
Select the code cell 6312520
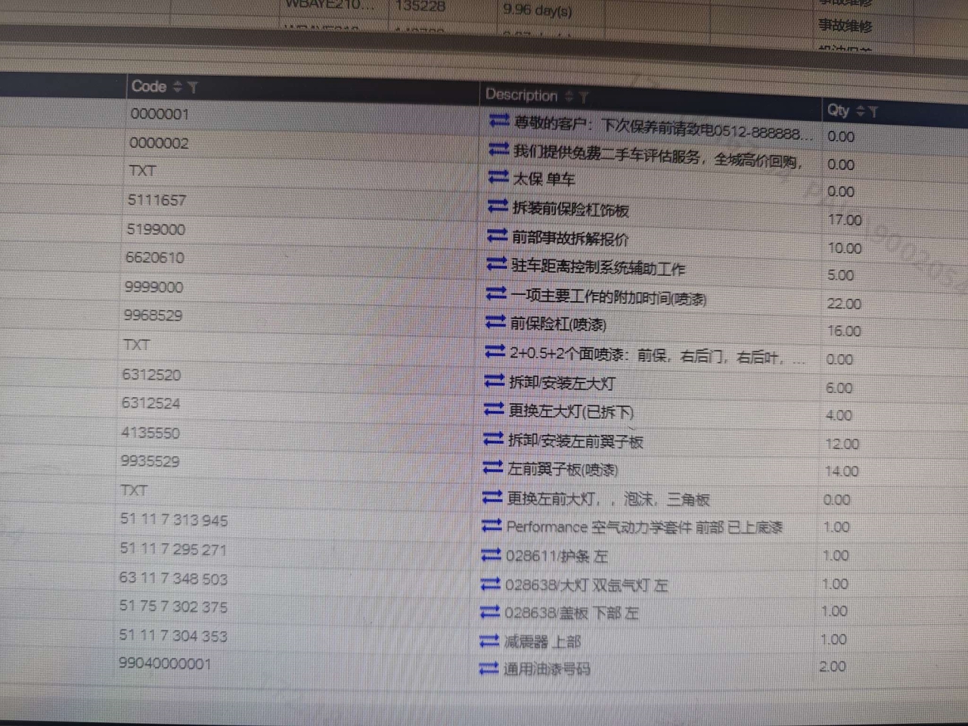(x=152, y=375)
